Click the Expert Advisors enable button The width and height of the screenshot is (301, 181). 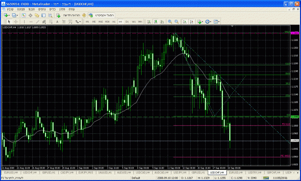[102, 15]
